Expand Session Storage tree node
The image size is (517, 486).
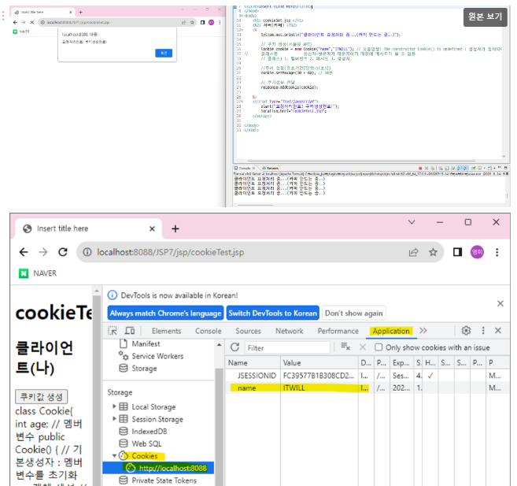[x=114, y=419]
